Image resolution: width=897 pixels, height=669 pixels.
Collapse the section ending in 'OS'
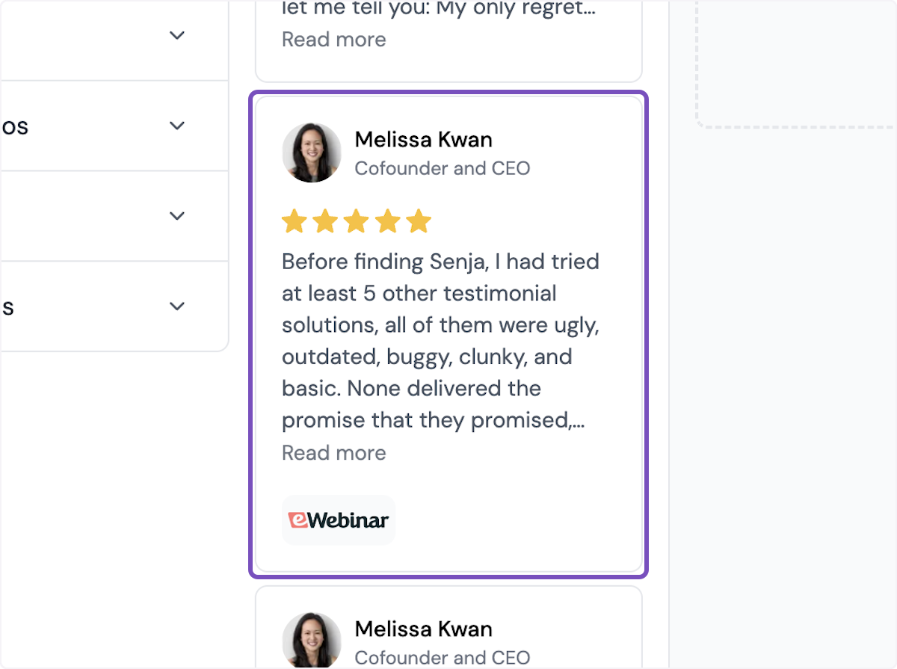[x=177, y=126]
